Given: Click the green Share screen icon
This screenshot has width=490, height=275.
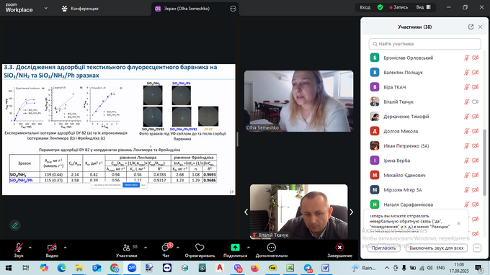Looking at the screenshot, I should [235, 248].
